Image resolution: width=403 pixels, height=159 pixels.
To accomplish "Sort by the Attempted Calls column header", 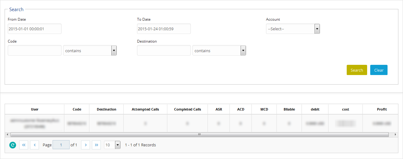I will pyautogui.click(x=145, y=109).
